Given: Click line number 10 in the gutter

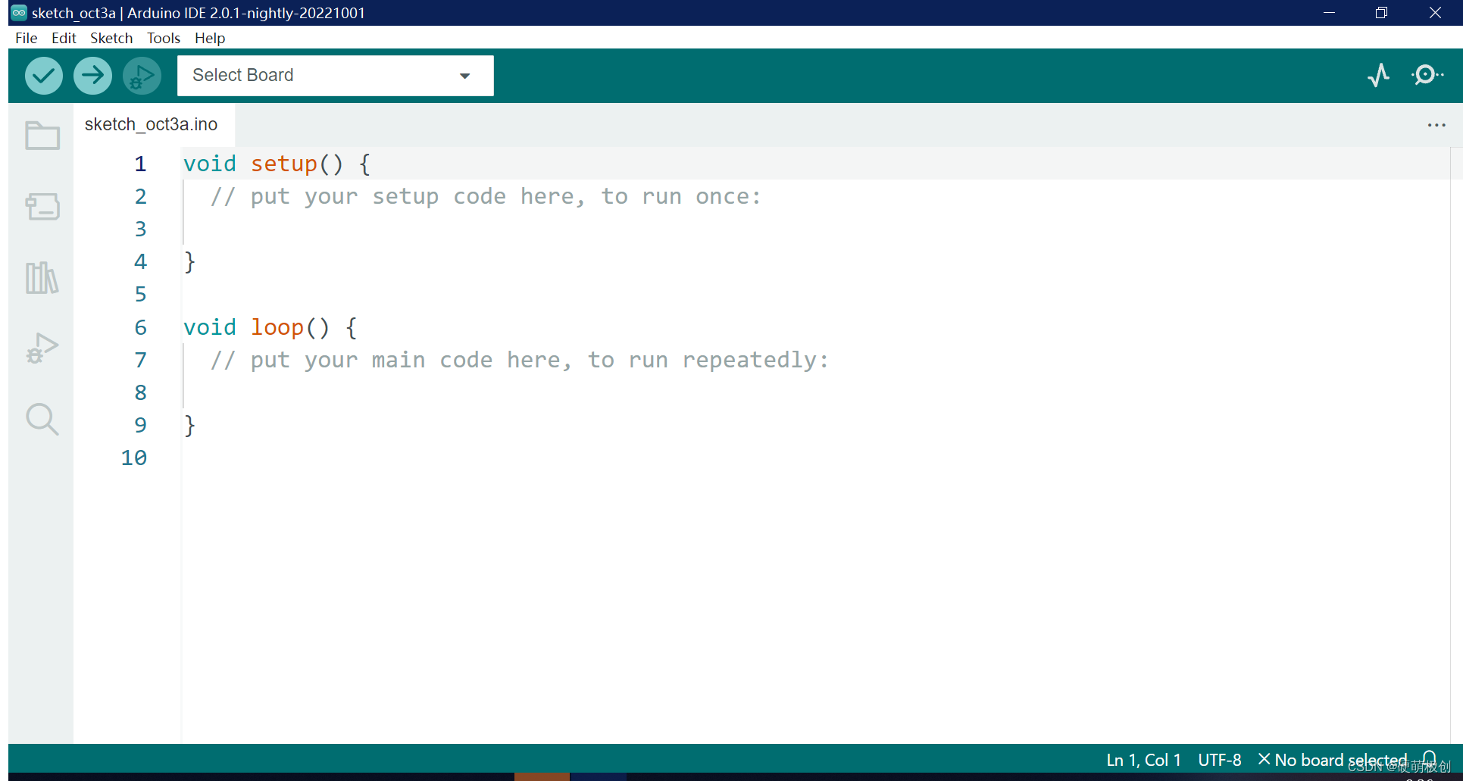Looking at the screenshot, I should 134,458.
